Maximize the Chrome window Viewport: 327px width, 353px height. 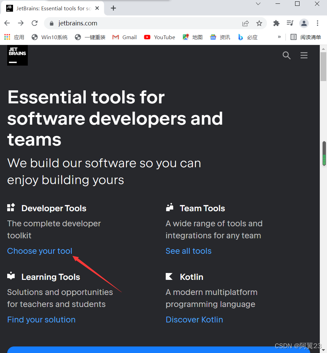pyautogui.click(x=297, y=4)
